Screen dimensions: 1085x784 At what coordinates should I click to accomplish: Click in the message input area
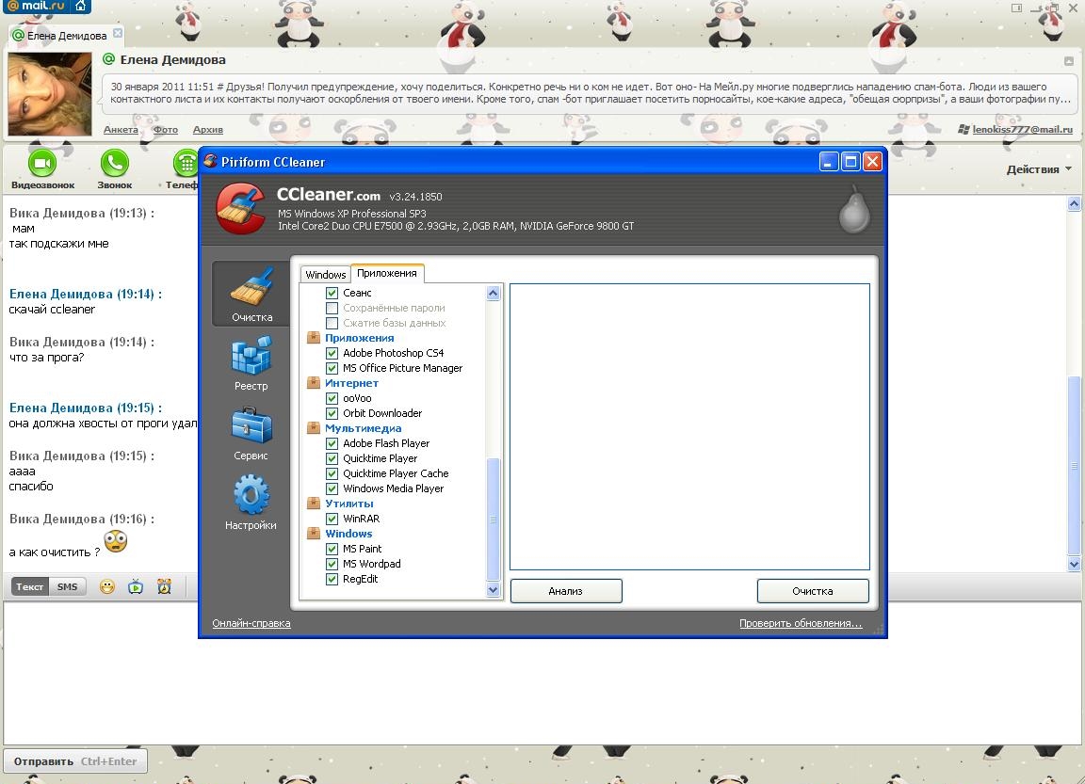tap(542, 672)
